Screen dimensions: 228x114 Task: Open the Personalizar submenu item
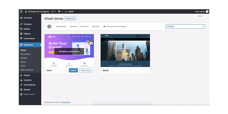pyautogui.click(x=25, y=54)
